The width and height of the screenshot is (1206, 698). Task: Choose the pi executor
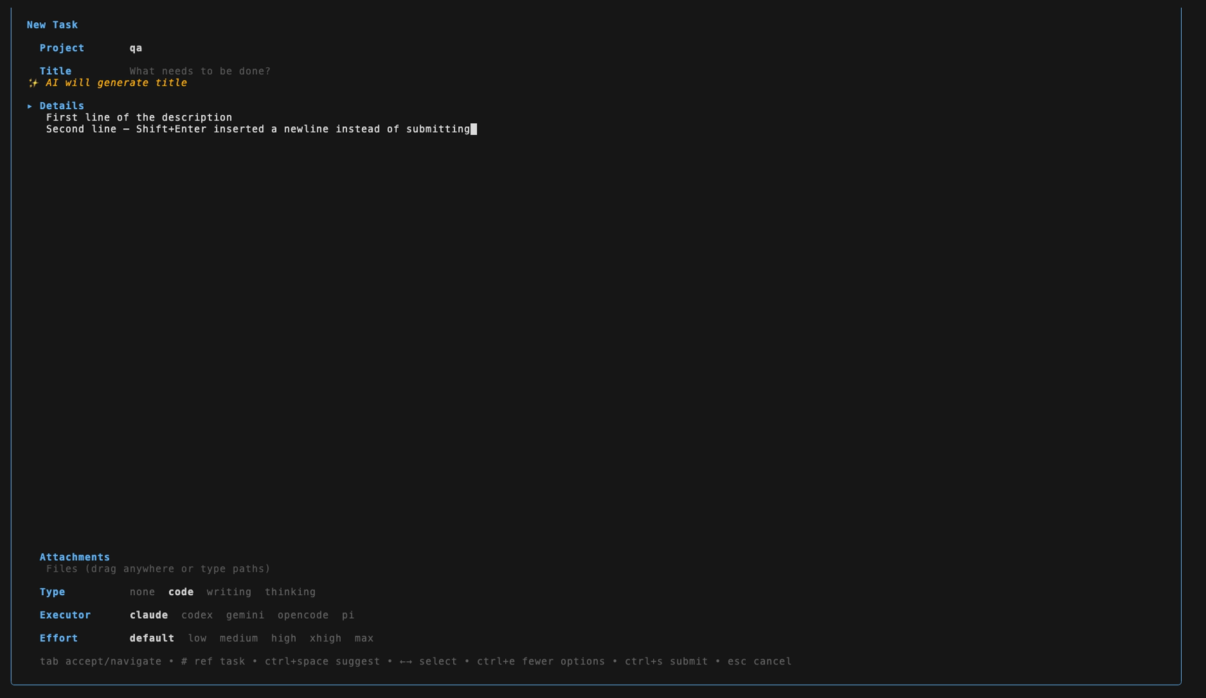click(348, 615)
